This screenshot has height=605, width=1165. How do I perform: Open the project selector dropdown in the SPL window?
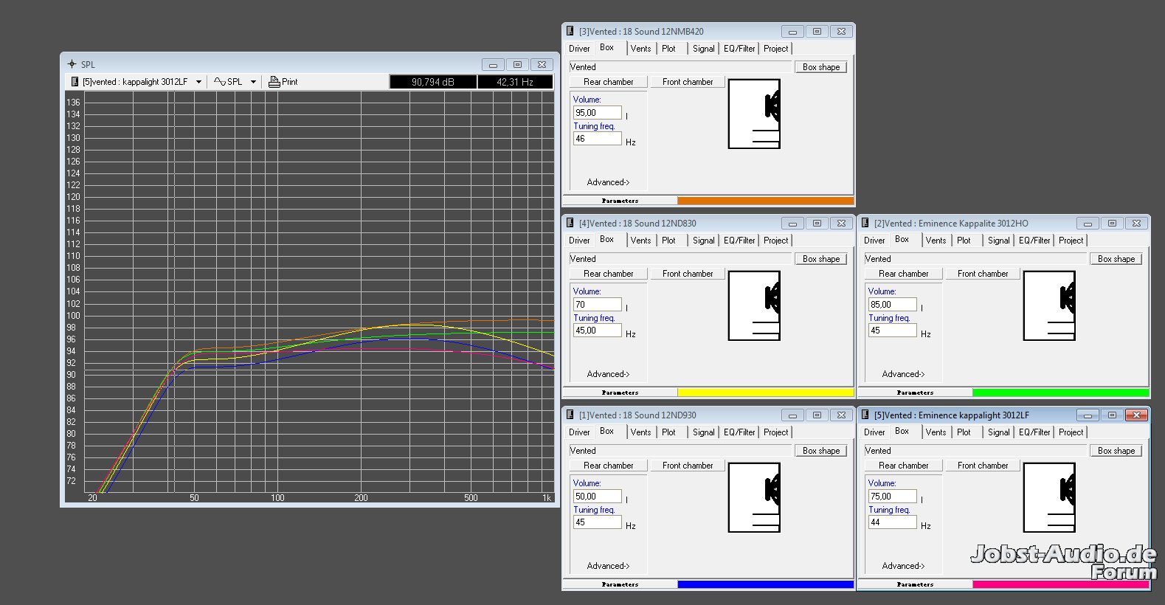[x=198, y=82]
